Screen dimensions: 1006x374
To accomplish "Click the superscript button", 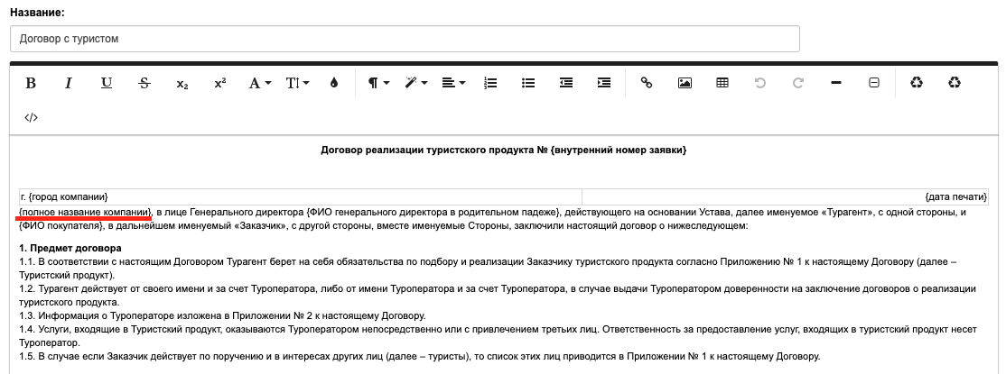I will pyautogui.click(x=220, y=83).
